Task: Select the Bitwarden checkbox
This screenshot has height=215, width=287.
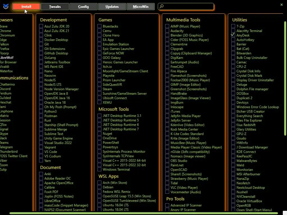Action: click(x=233, y=53)
